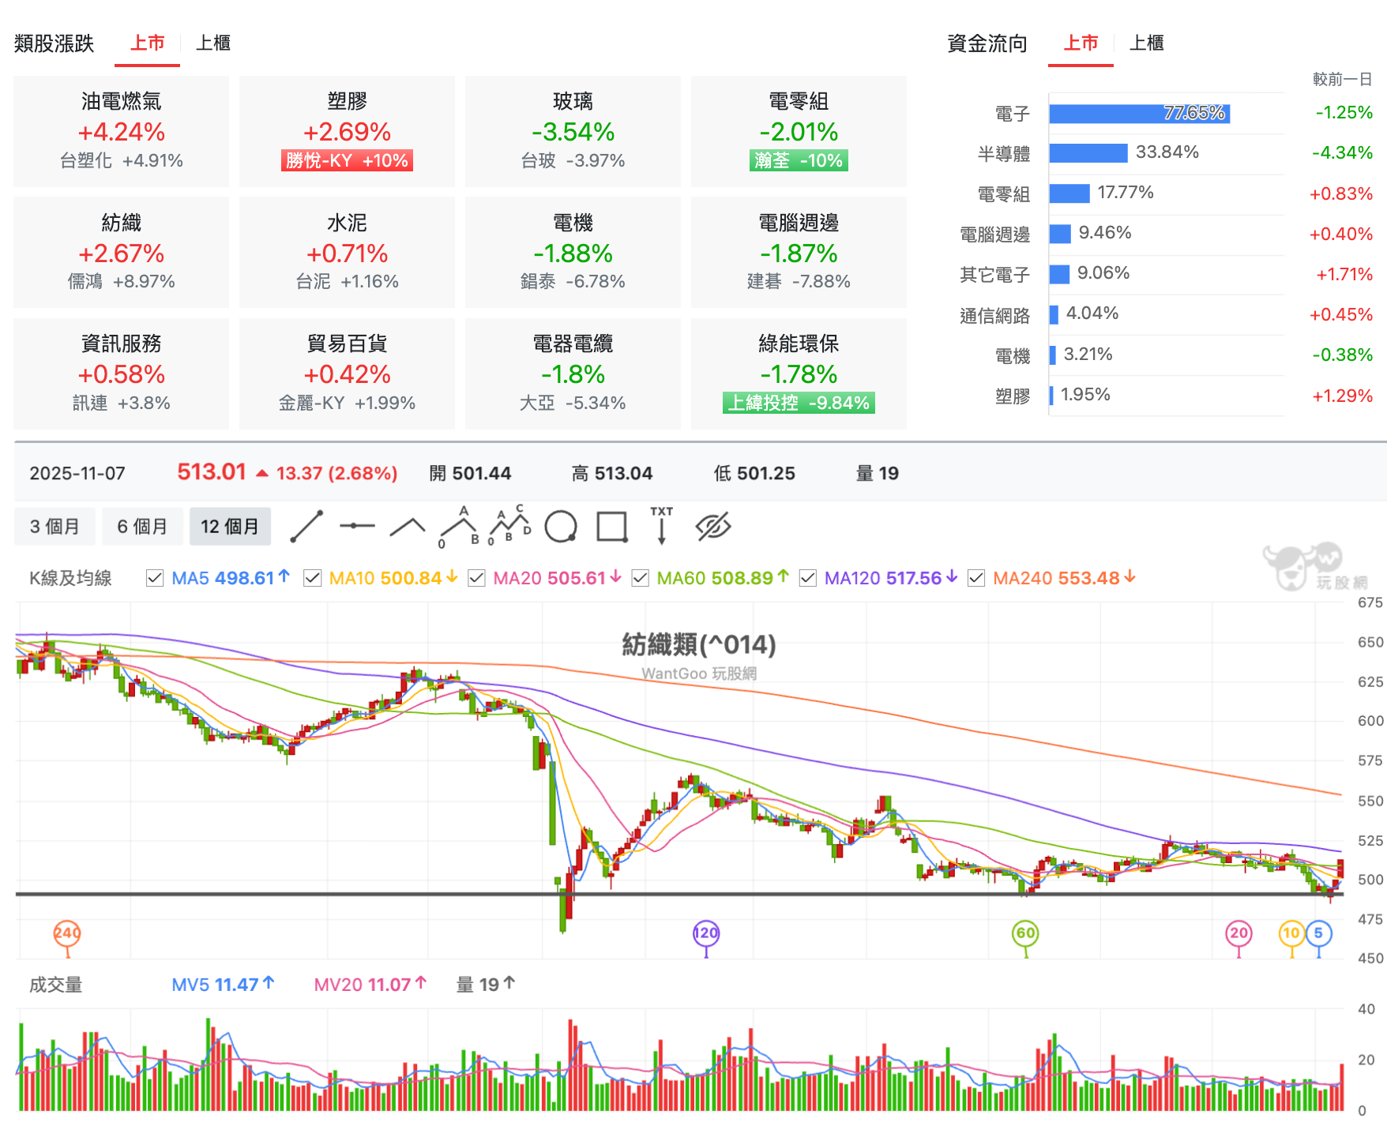Choose the 0AB three-point wave tool
This screenshot has width=1387, height=1126.
(x=459, y=527)
